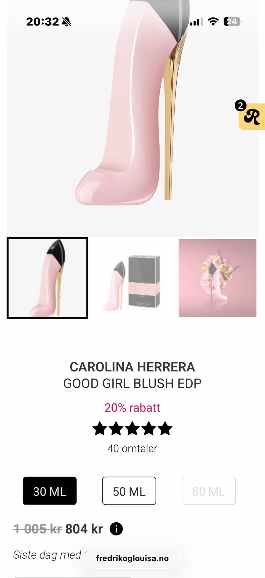Select the 50 ML size option

[x=129, y=491]
